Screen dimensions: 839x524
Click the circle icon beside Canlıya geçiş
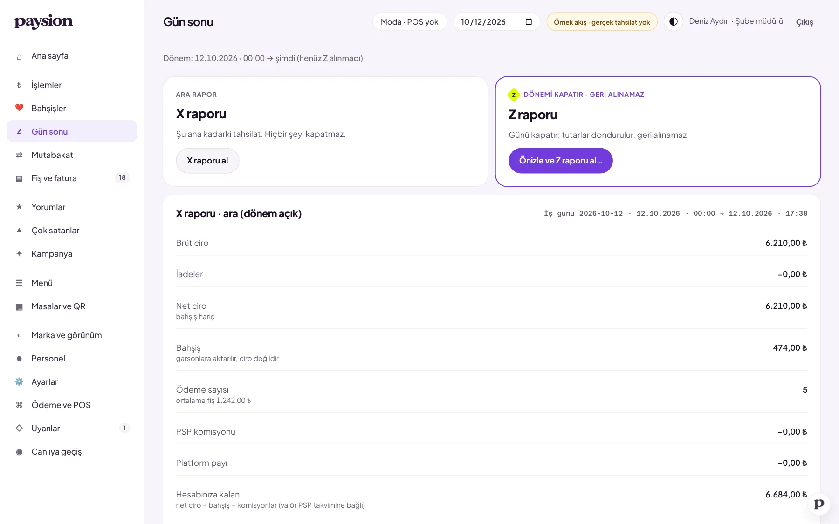(19, 452)
